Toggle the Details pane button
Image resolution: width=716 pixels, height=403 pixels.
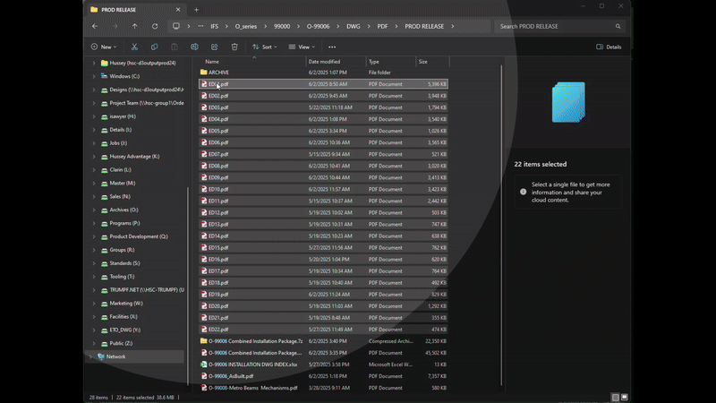(x=609, y=47)
